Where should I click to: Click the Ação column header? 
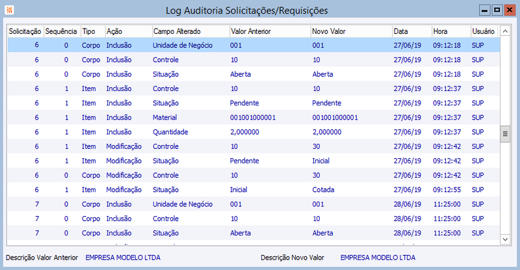point(128,31)
